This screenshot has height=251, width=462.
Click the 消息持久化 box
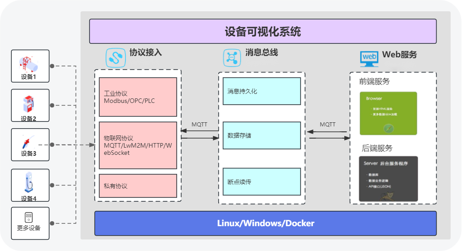pyautogui.click(x=261, y=91)
